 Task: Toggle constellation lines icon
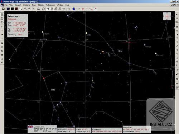(x=48, y=9)
